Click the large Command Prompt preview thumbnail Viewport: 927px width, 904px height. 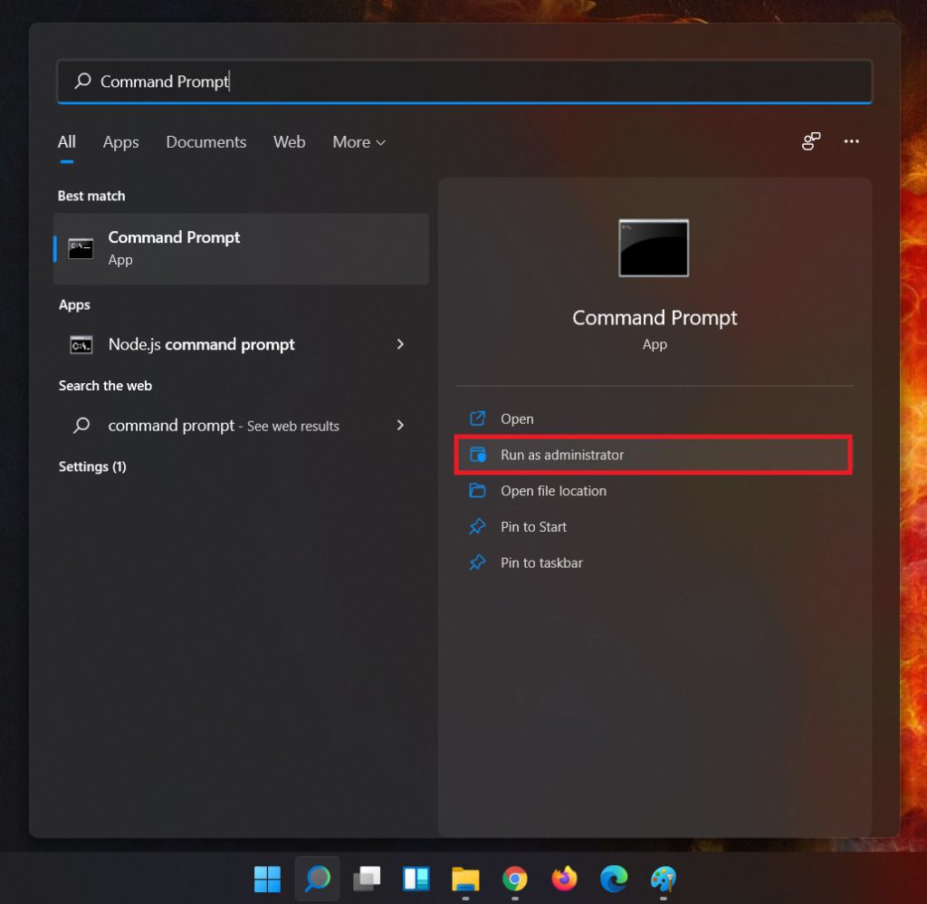[654, 248]
